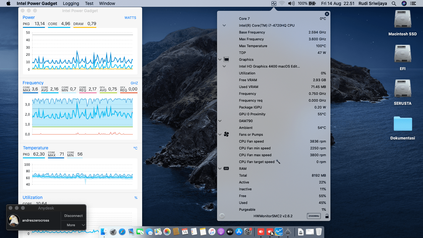Collapse the Intel Core i7-4720HQ CPU group

224,25
